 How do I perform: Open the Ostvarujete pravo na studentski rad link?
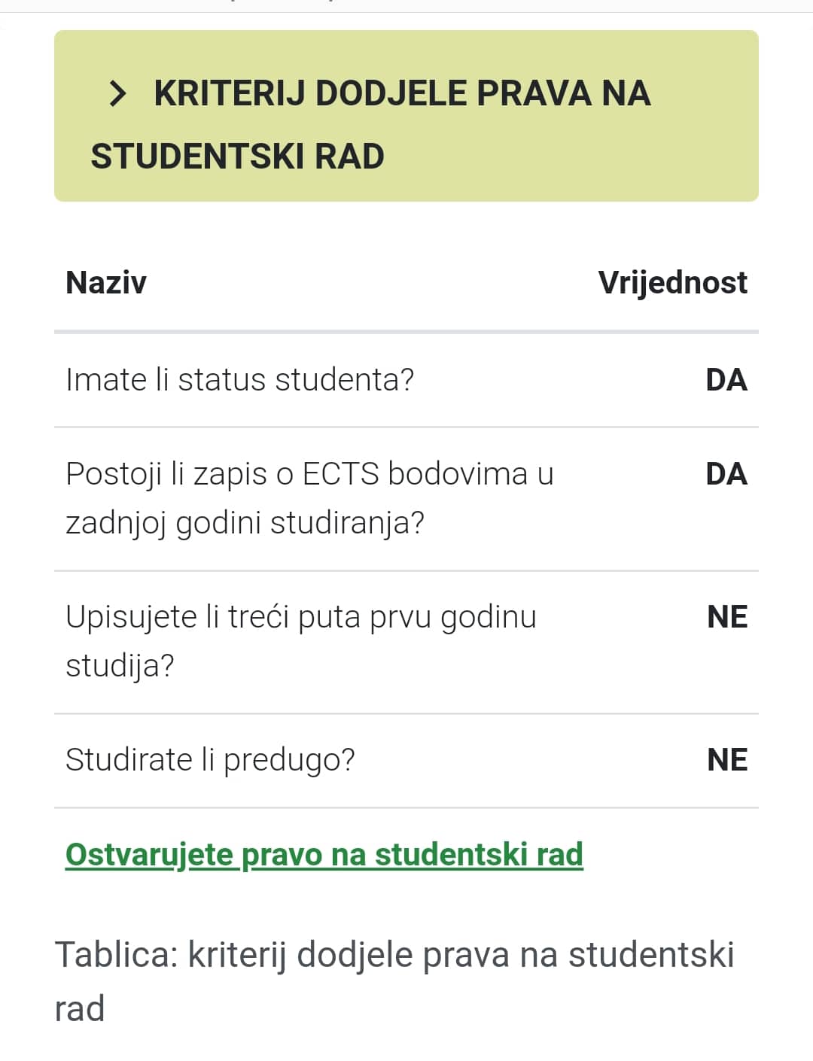[x=324, y=855]
